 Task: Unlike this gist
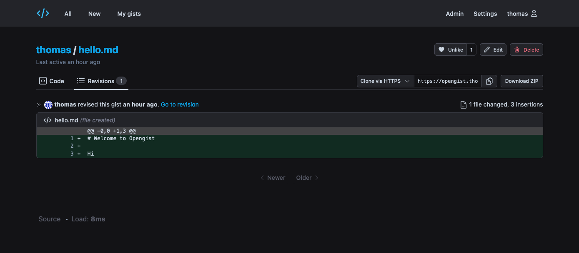coord(451,50)
